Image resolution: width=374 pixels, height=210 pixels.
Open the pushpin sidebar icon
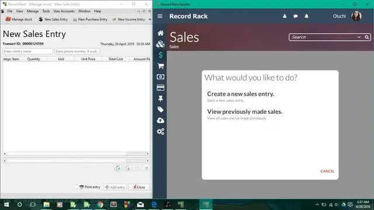pyautogui.click(x=161, y=99)
